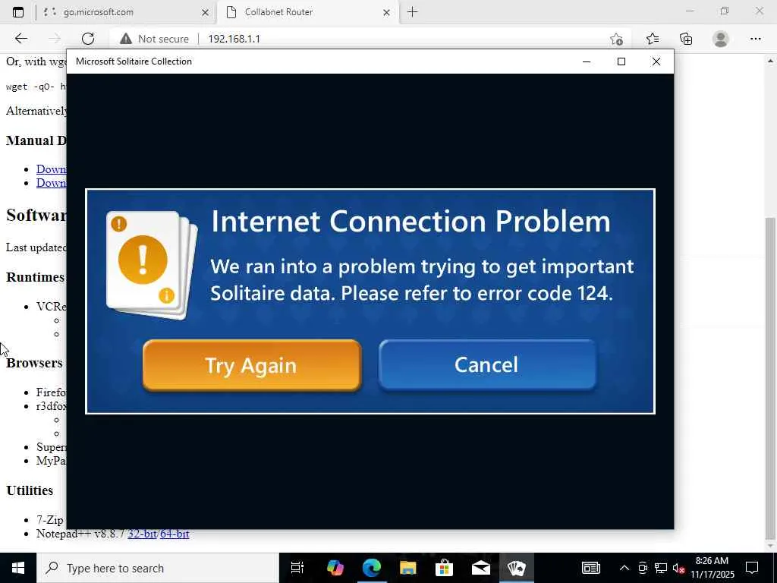Open tab actions menu icon
777x583 pixels.
(18, 12)
